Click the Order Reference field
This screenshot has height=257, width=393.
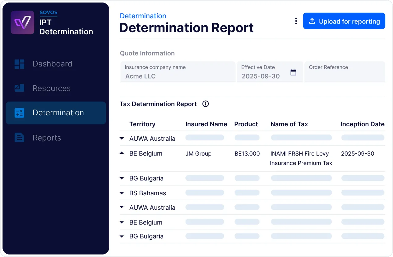345,72
